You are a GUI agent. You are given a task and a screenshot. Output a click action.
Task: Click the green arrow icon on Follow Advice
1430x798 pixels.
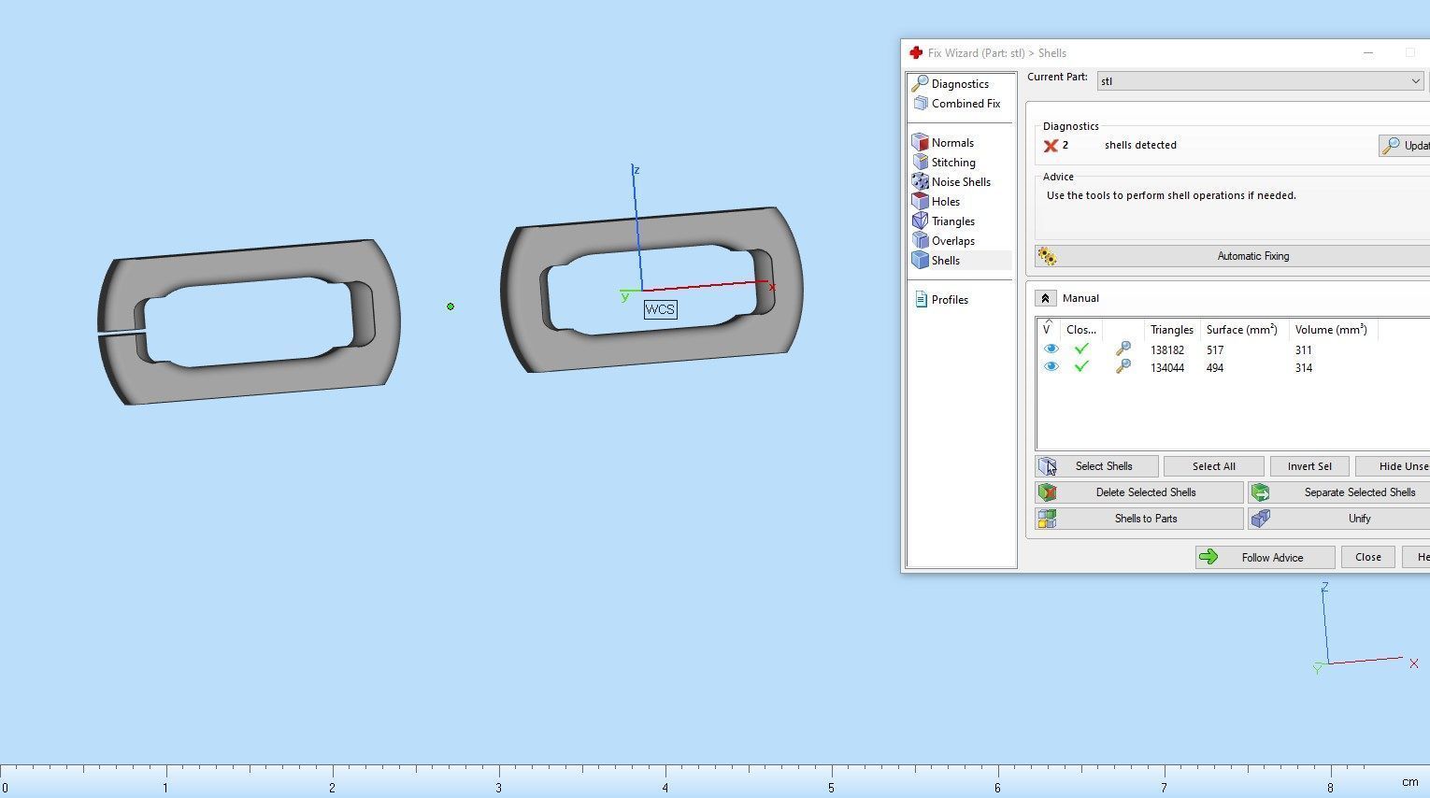[x=1208, y=558]
